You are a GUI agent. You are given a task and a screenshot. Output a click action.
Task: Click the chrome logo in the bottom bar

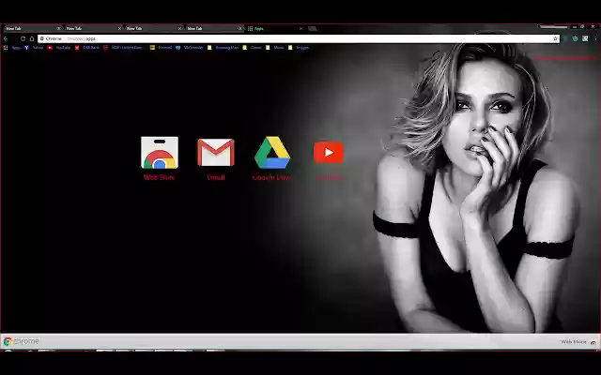click(21, 341)
